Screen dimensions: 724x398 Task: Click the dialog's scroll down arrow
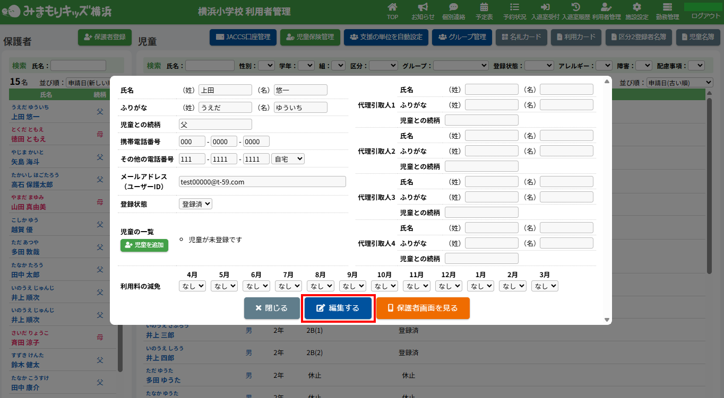point(607,320)
